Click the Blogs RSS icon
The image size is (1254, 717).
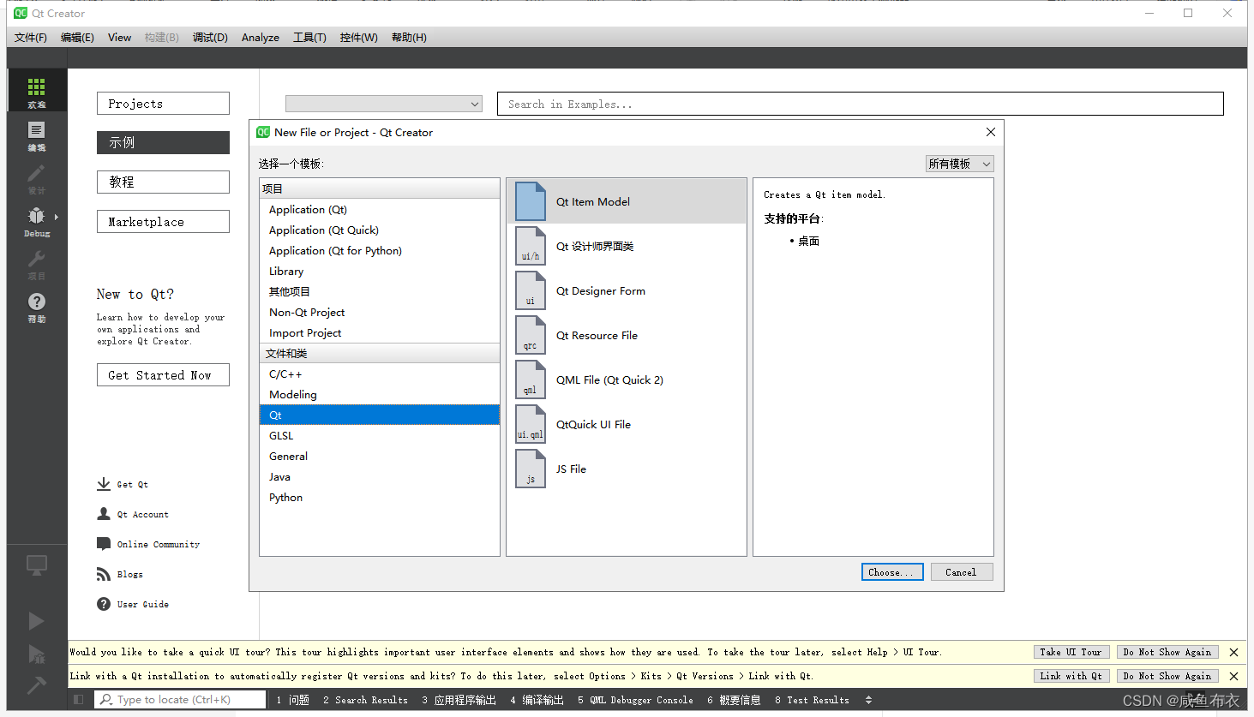[104, 574]
